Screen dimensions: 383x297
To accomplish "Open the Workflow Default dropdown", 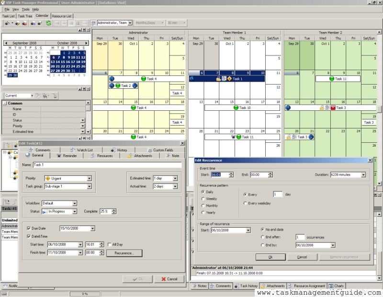I will 75,203.
